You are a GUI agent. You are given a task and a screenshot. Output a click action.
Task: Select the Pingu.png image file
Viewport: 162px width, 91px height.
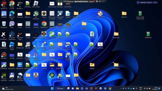(x=20, y=15)
